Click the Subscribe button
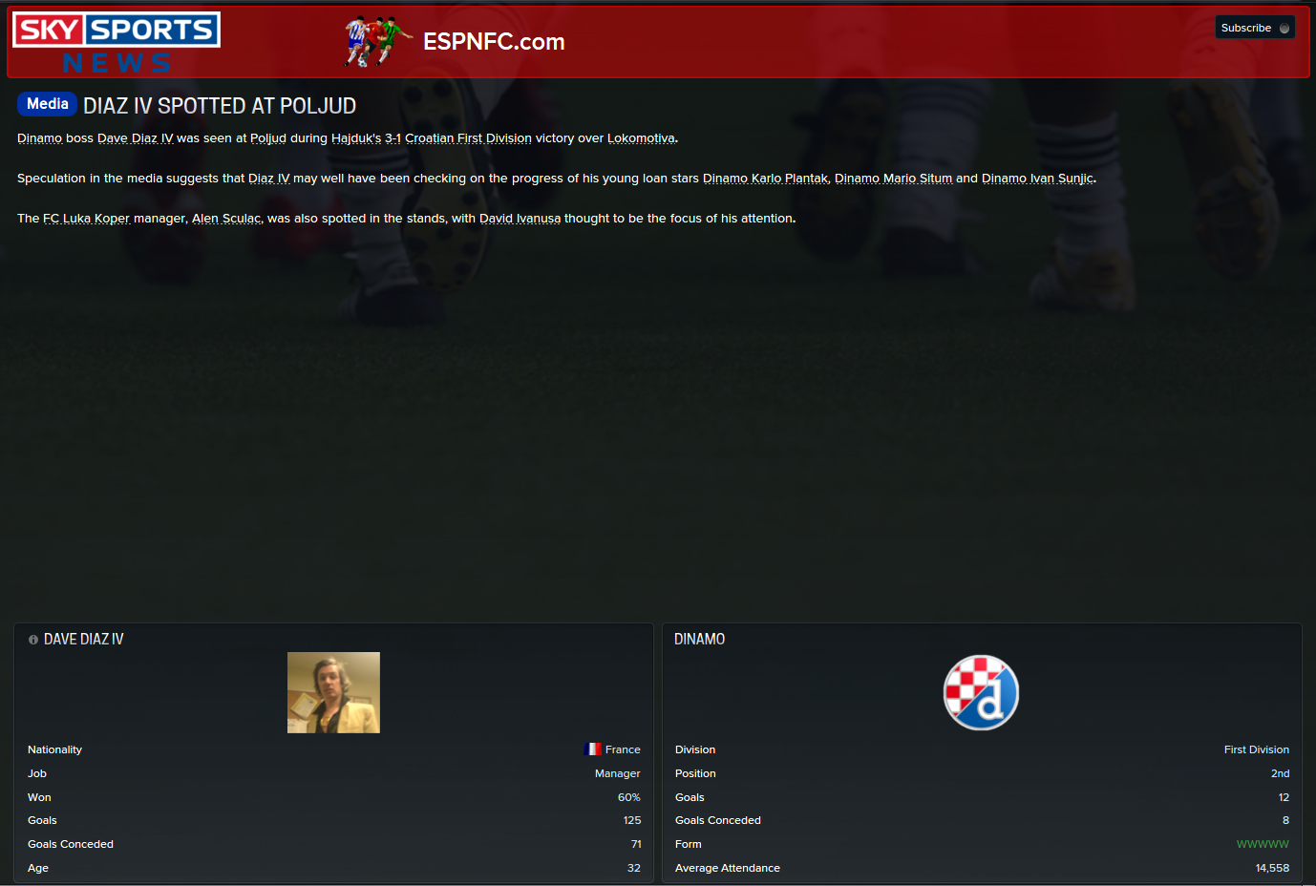This screenshot has width=1316, height=886. [1255, 28]
